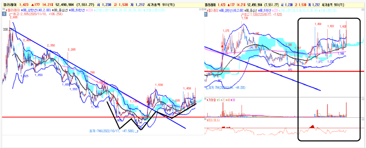Image resolution: width=366 pixels, height=148 pixels.
Task: Click the 1,375 price label in right chart
Action: pos(226,31)
